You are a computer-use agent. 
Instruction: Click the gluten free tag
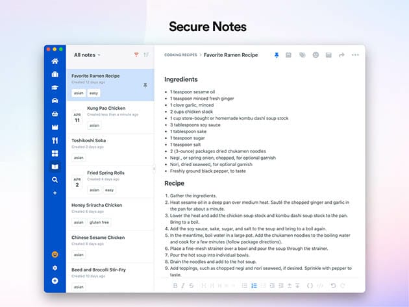click(100, 222)
